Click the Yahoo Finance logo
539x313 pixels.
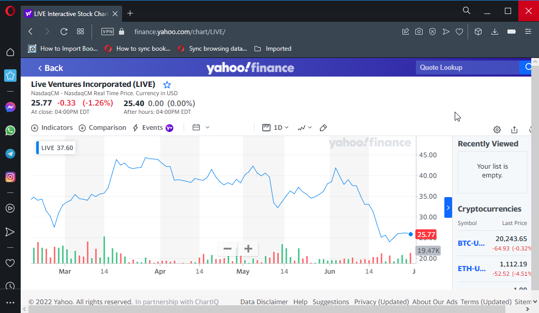[x=250, y=68]
